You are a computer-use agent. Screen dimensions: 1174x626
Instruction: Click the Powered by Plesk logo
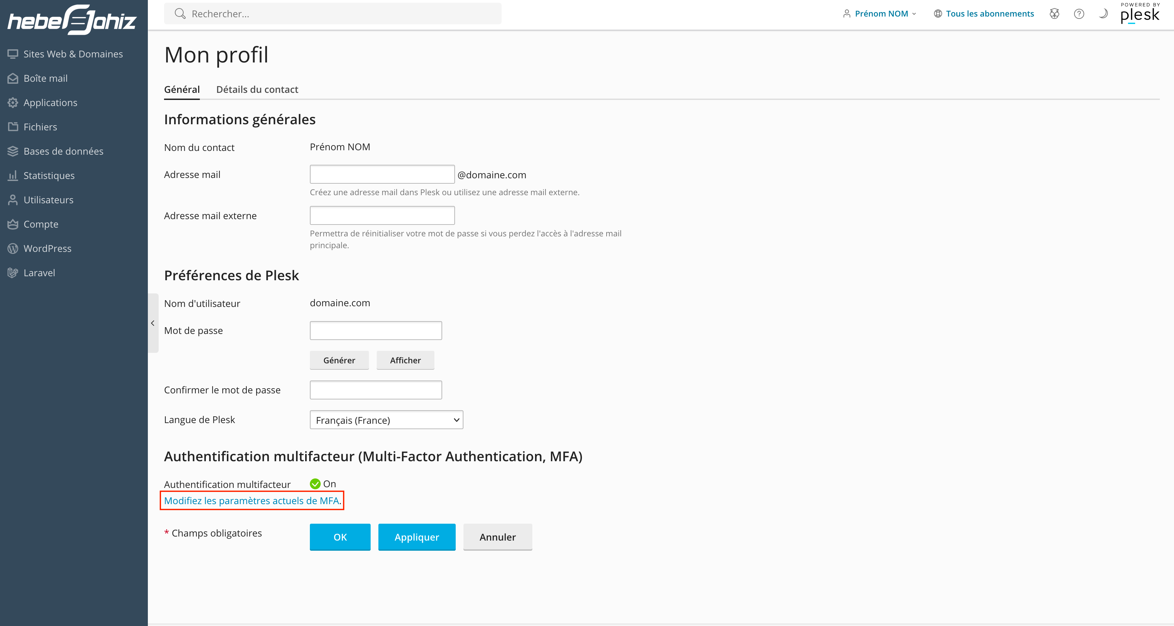[x=1140, y=13]
